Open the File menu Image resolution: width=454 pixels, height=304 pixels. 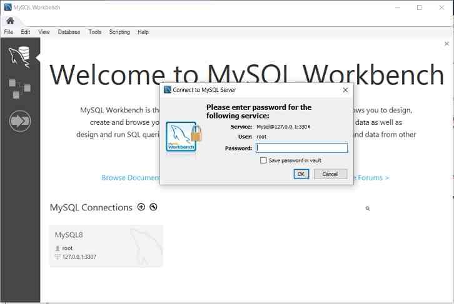pyautogui.click(x=9, y=32)
